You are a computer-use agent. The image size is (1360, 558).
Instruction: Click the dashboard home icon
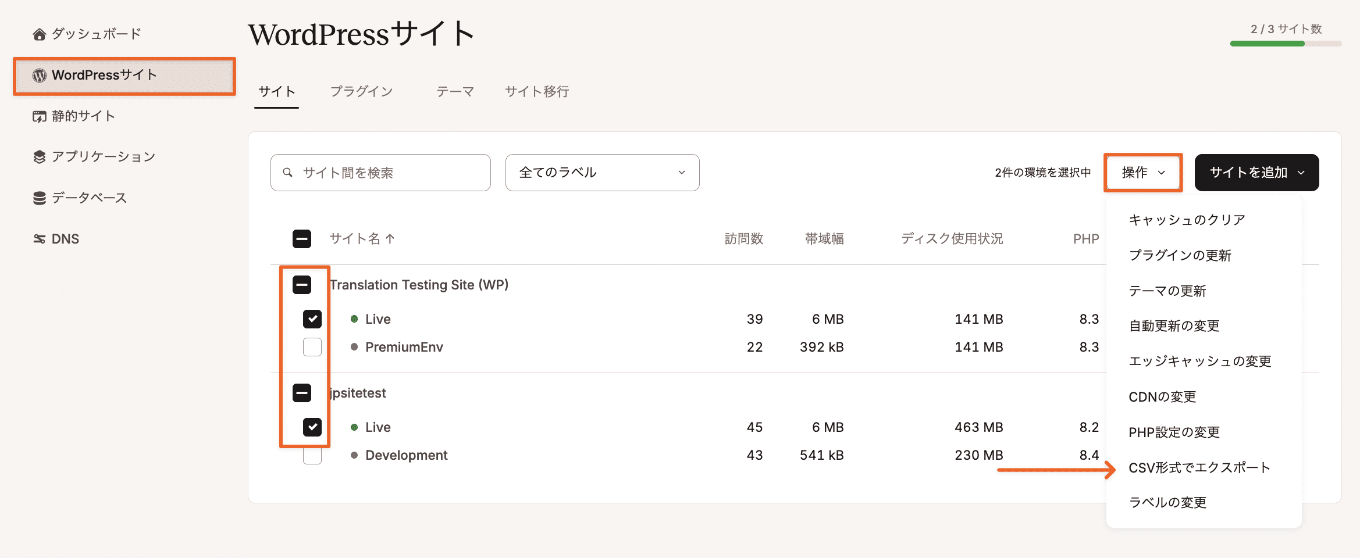[39, 34]
